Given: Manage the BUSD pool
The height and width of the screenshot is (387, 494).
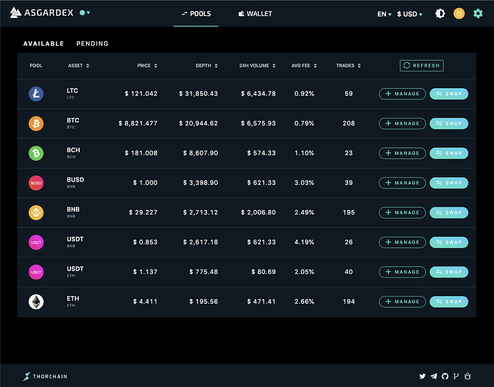Looking at the screenshot, I should pyautogui.click(x=402, y=183).
